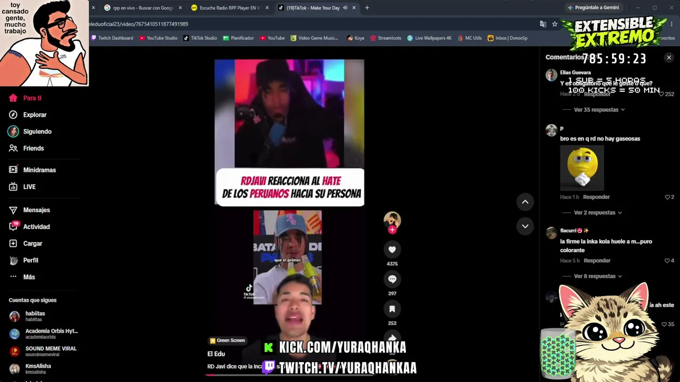Open the LIVE section
Image resolution: width=680 pixels, height=382 pixels.
pyautogui.click(x=22, y=187)
